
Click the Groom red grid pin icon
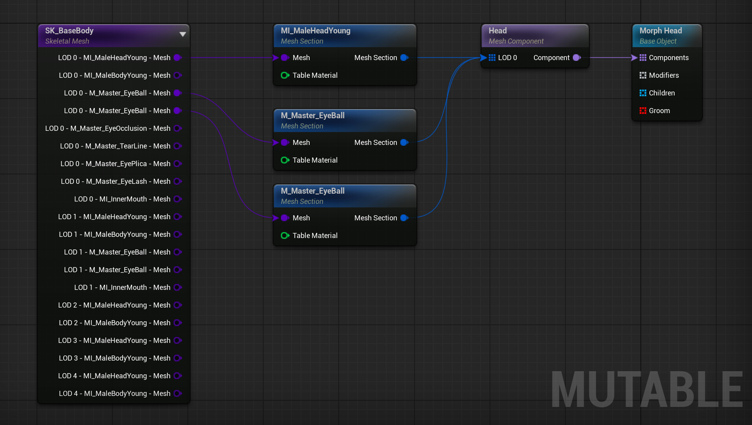point(643,111)
